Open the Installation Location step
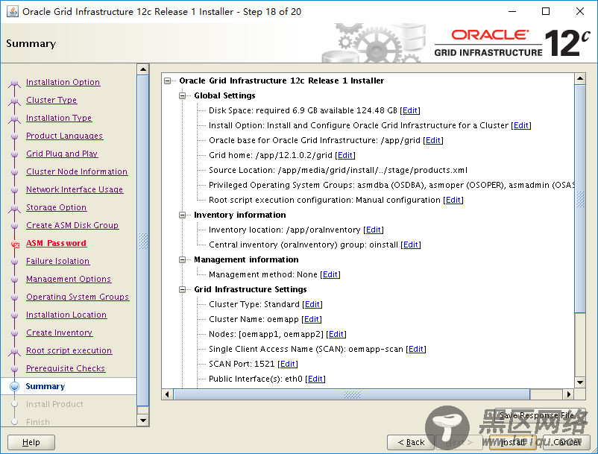The height and width of the screenshot is (454, 598). pyautogui.click(x=66, y=315)
